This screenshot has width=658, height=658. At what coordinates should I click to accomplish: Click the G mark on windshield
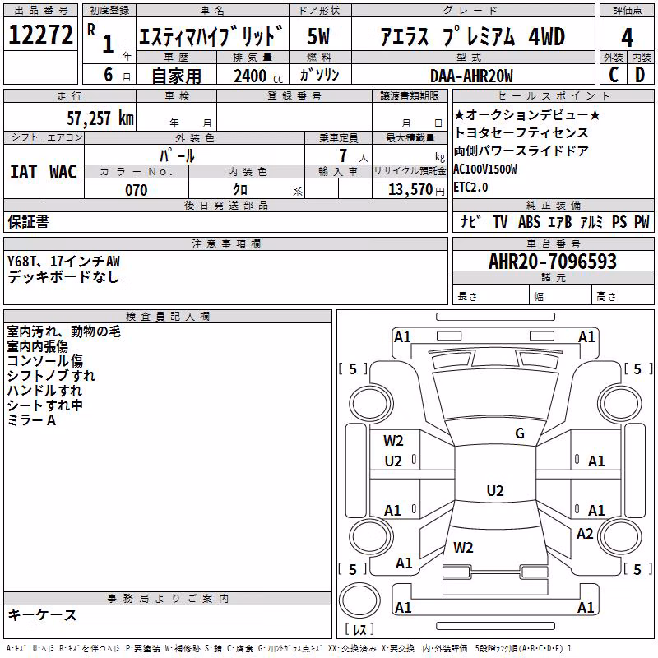click(520, 433)
